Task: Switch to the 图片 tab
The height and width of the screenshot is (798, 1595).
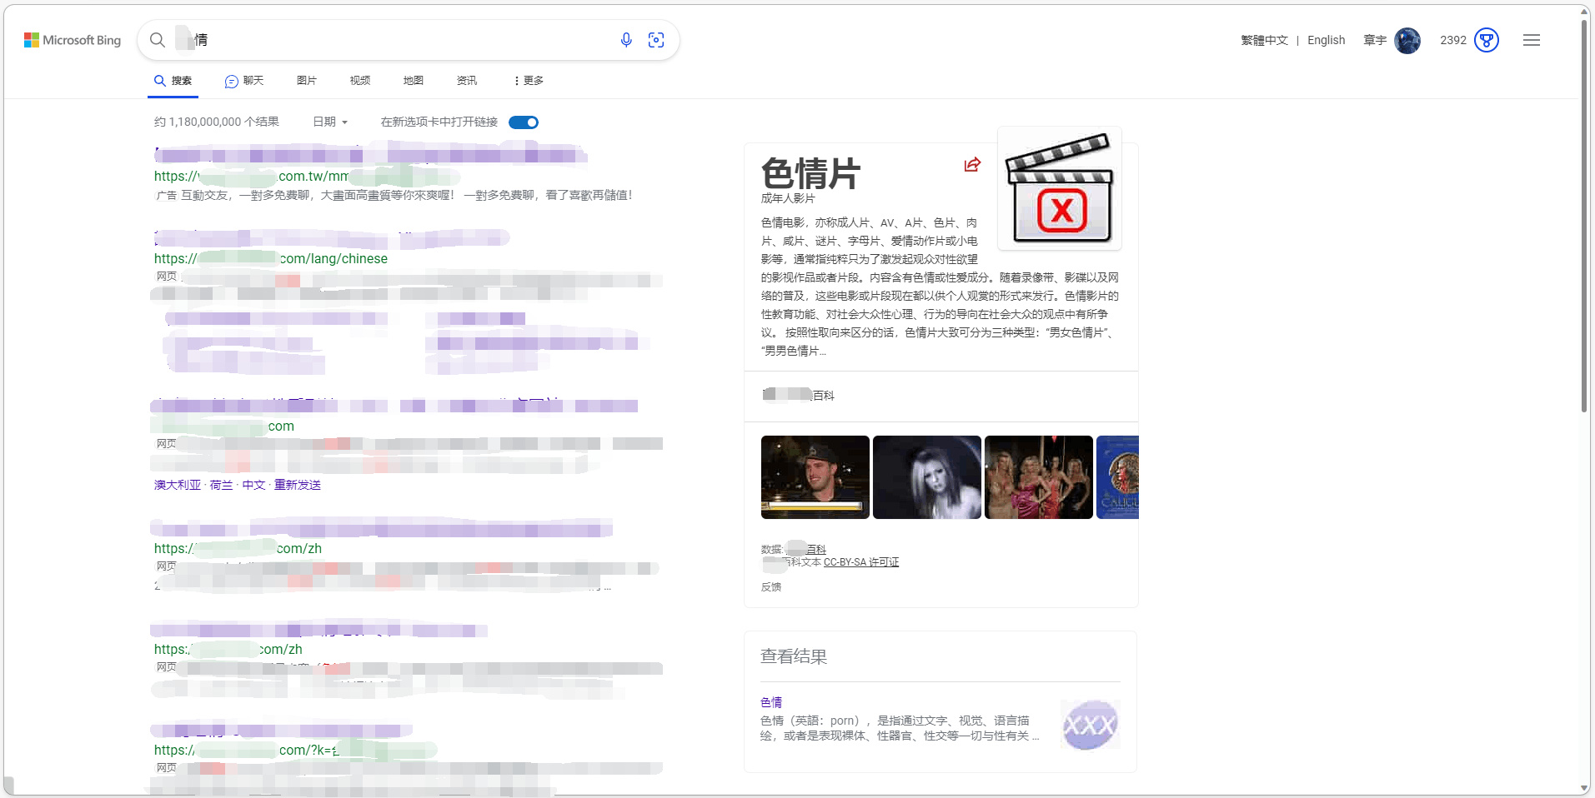Action: [x=306, y=80]
